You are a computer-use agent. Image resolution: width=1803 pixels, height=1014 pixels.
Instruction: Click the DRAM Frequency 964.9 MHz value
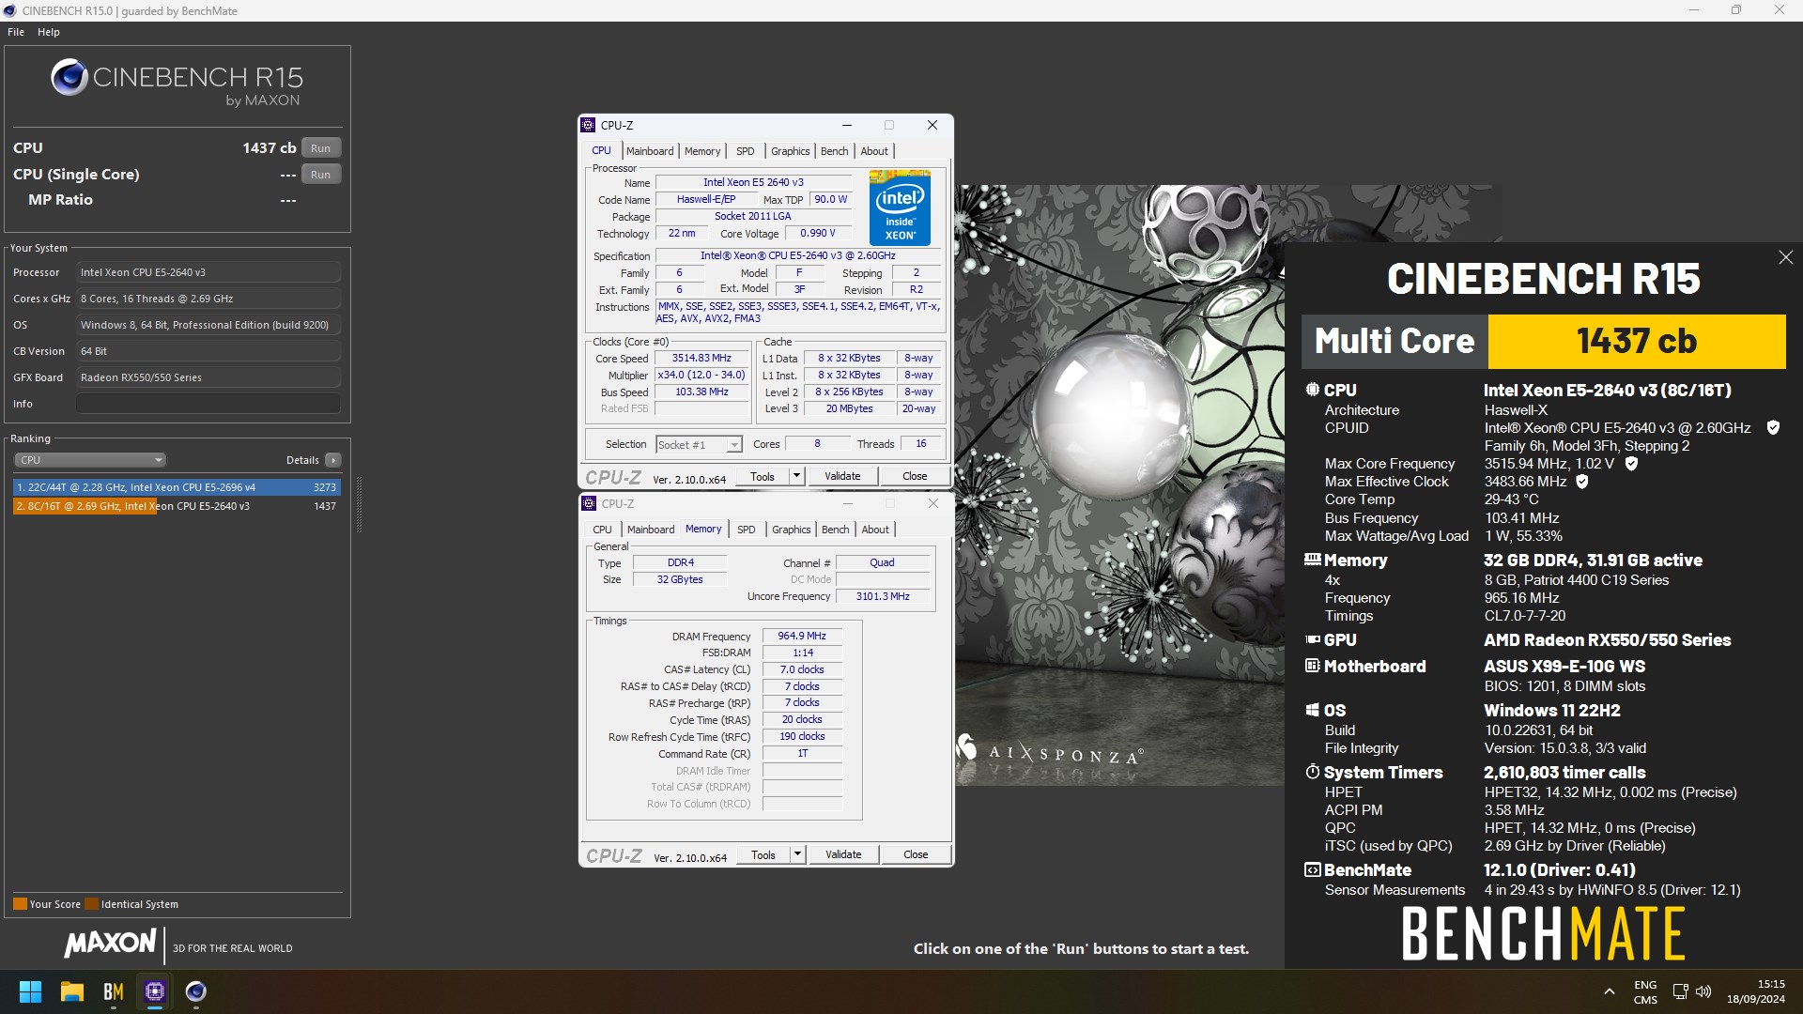tap(802, 636)
